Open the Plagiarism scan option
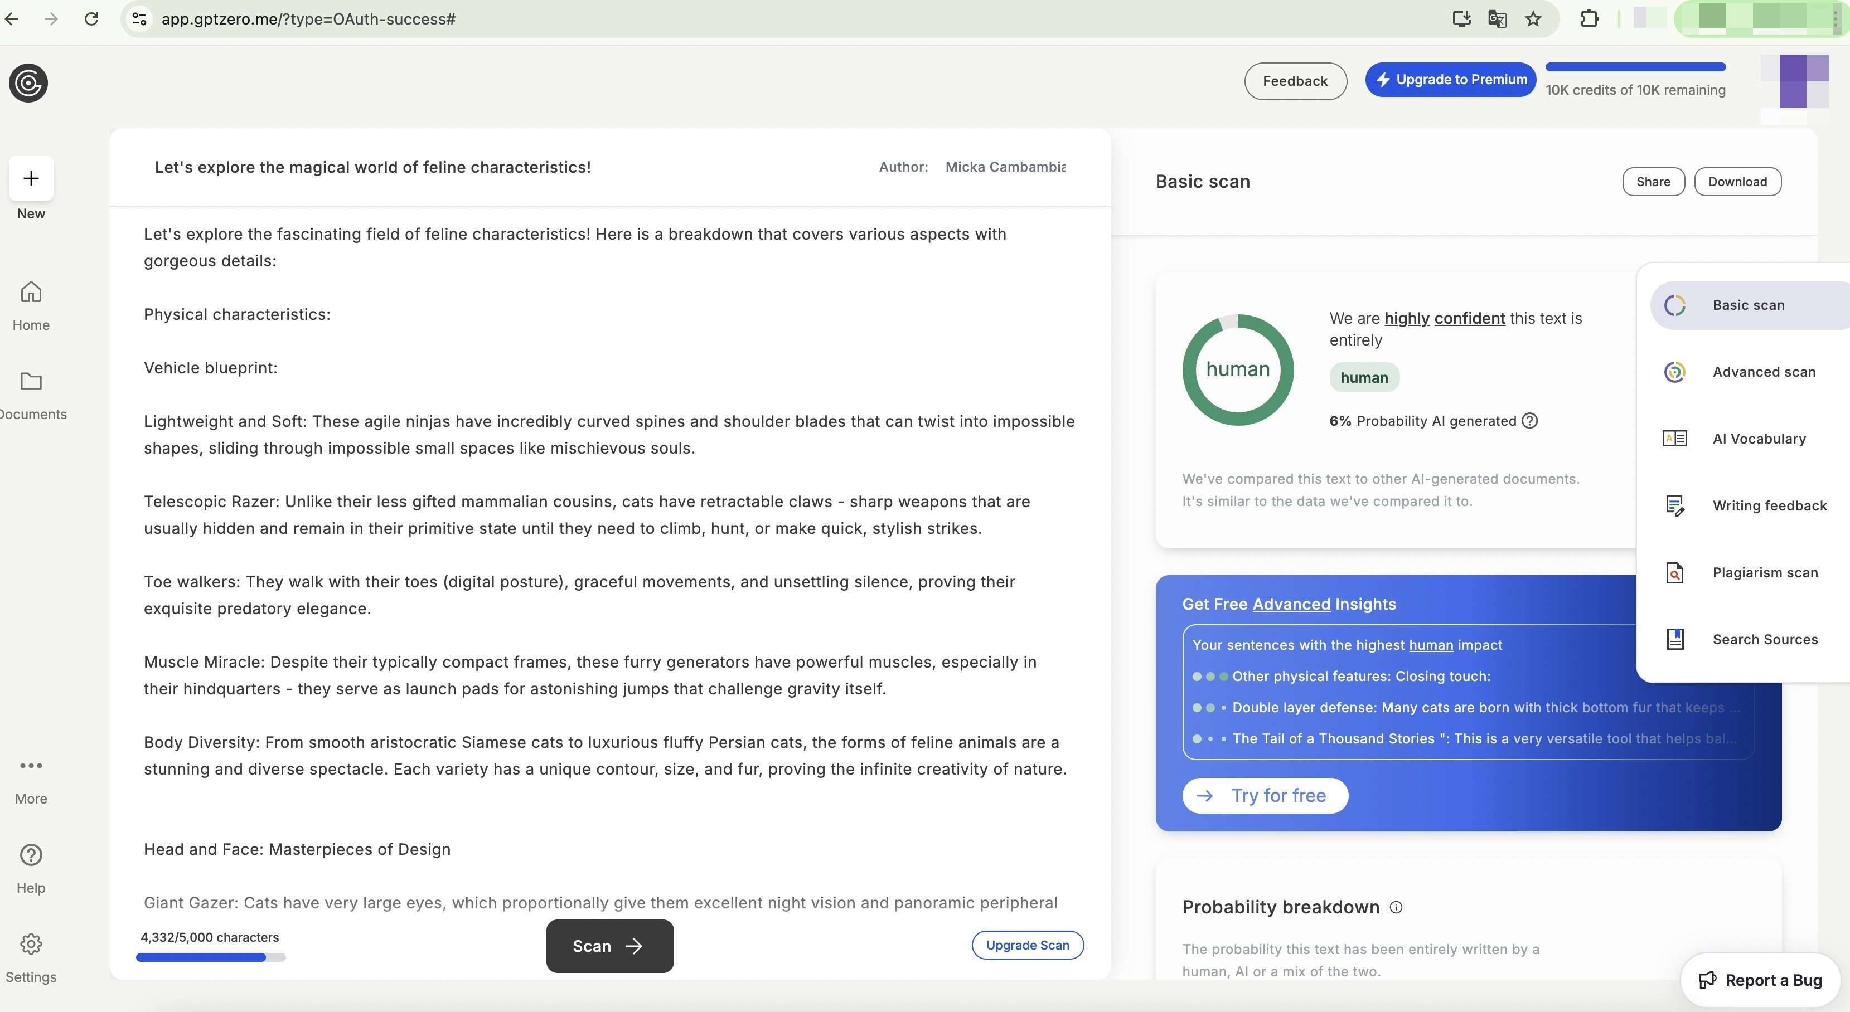The width and height of the screenshot is (1850, 1012). click(x=1764, y=572)
